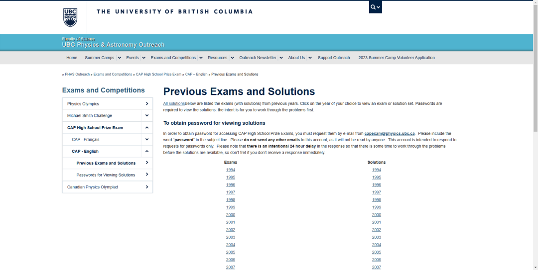Click the Passwords for Viewing Solutions arrow

147,175
